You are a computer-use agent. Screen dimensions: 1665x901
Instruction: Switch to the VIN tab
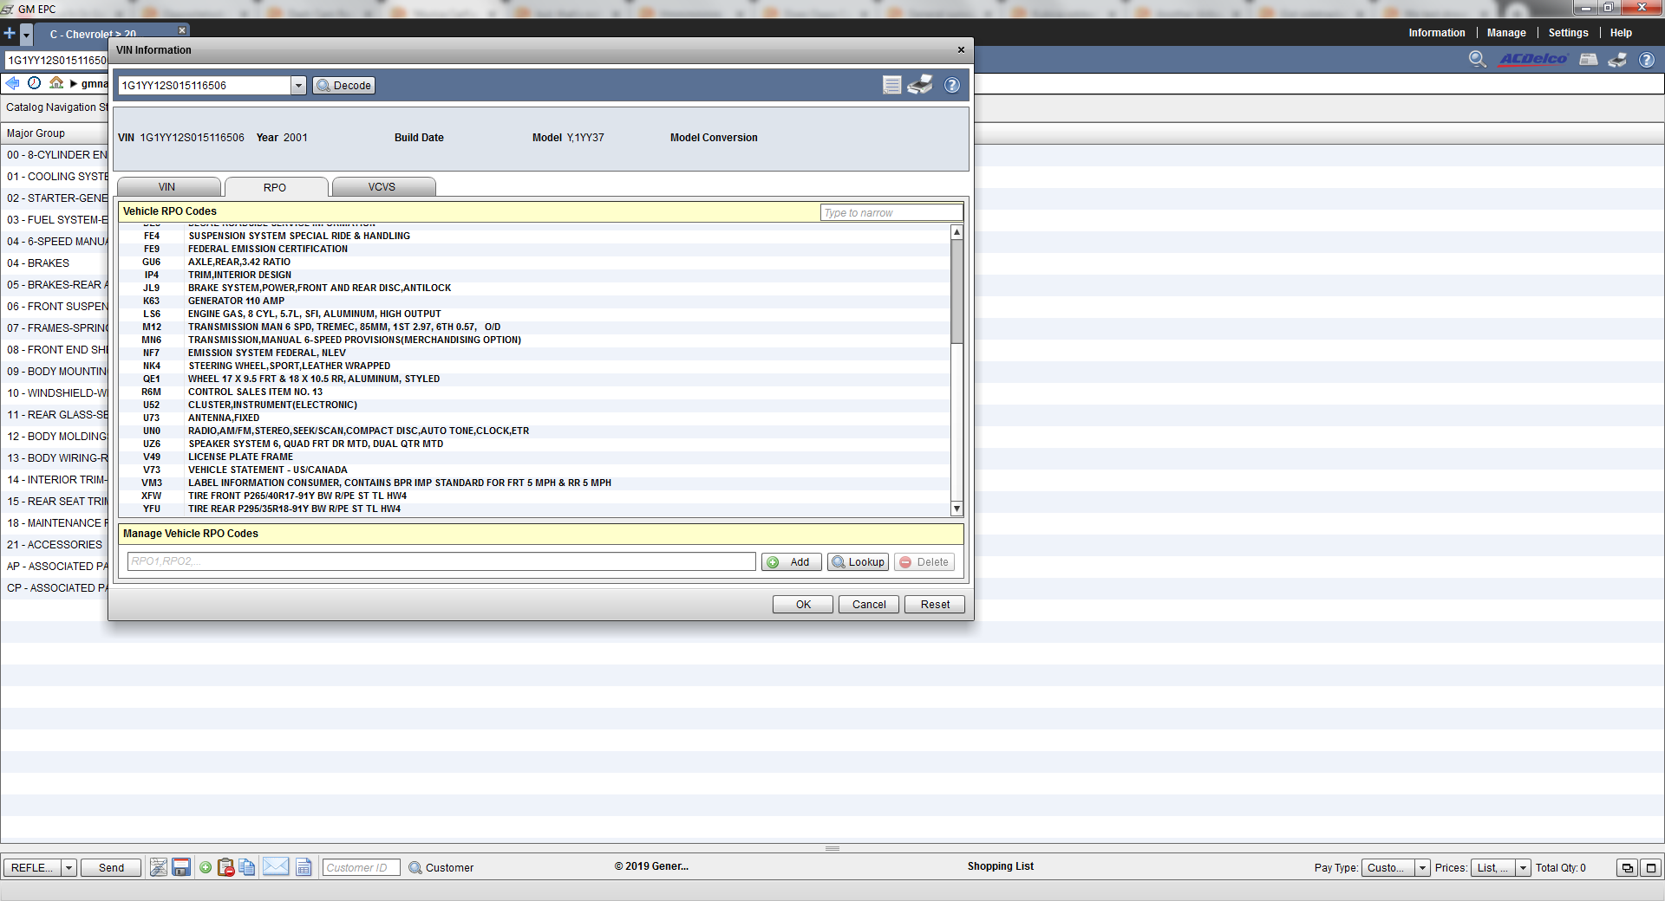coord(167,187)
